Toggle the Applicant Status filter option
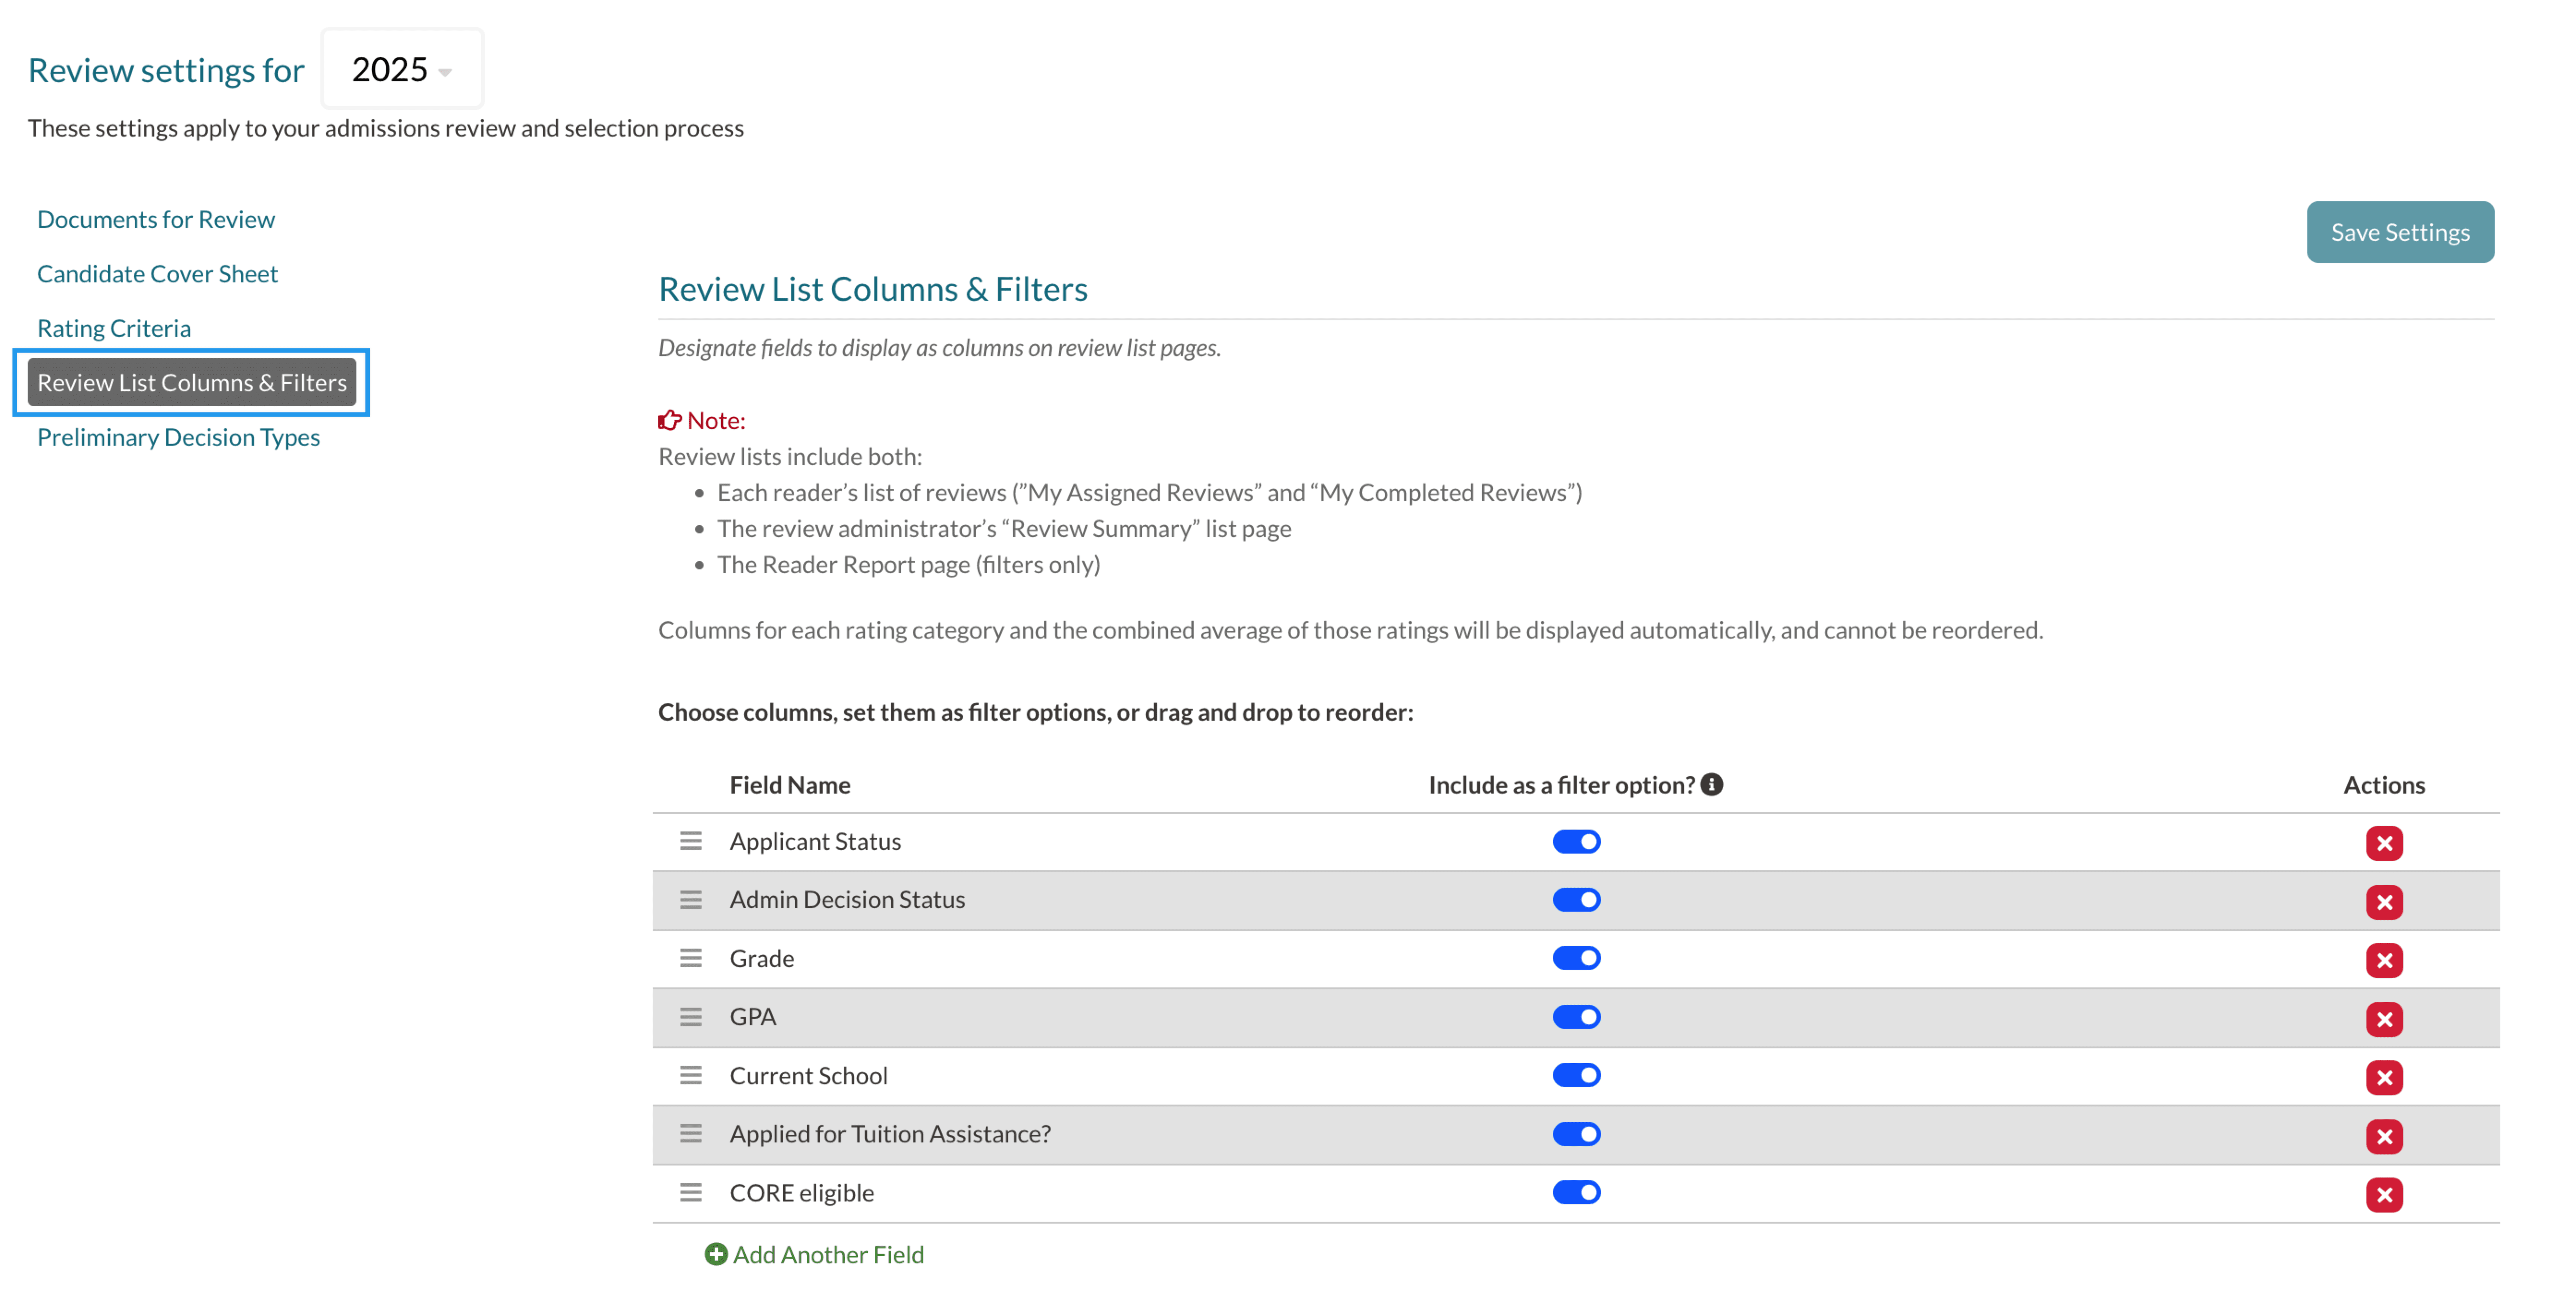Viewport: 2576px width, 1303px height. click(1576, 841)
